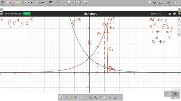The height and width of the screenshot is (101, 181).
Task: Click the Desmos language globe icon
Action: 179,14
